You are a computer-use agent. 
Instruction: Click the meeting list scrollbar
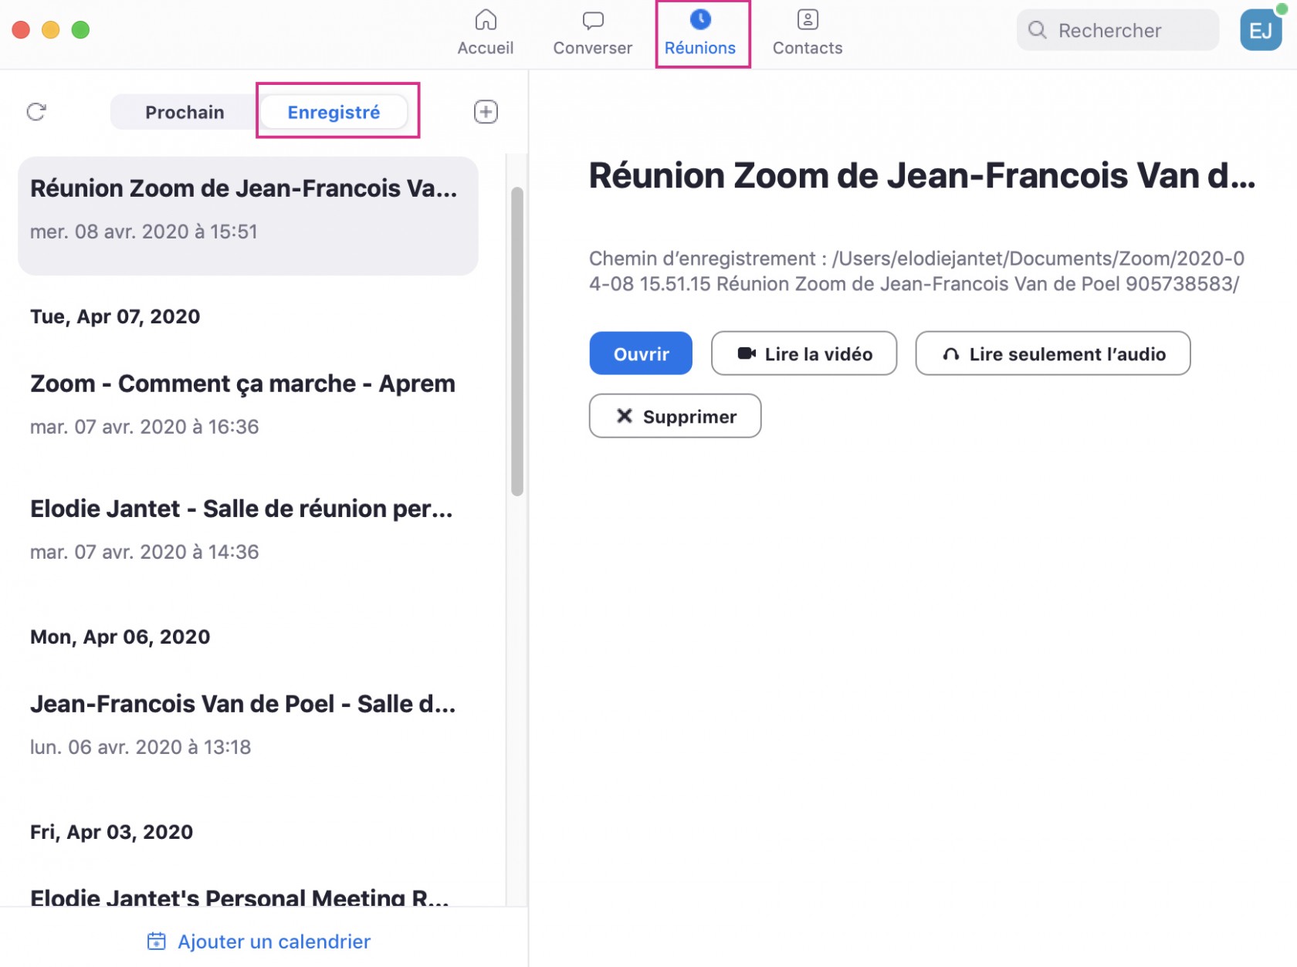coord(516,341)
